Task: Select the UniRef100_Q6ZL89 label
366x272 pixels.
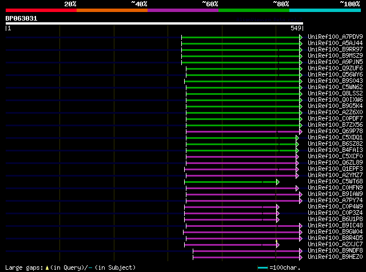Action: point(335,163)
